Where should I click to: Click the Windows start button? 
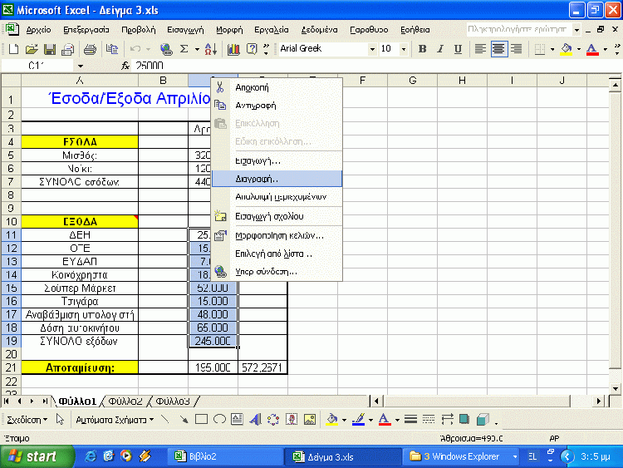click(37, 456)
